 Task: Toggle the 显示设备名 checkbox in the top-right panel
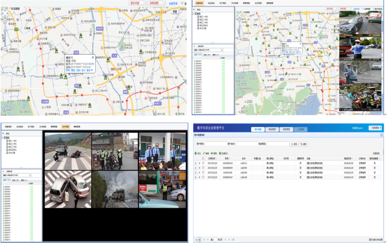pos(373,9)
